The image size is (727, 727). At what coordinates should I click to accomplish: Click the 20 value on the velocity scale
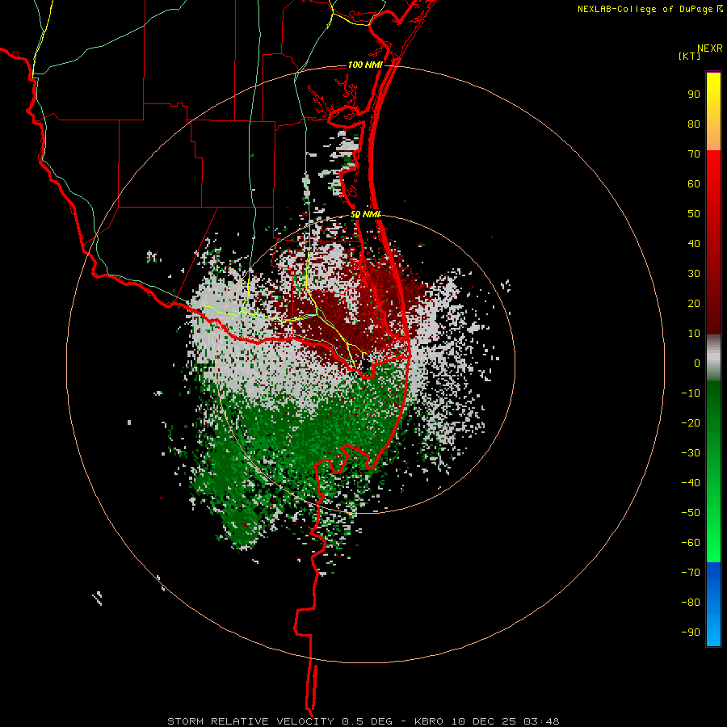pos(694,304)
